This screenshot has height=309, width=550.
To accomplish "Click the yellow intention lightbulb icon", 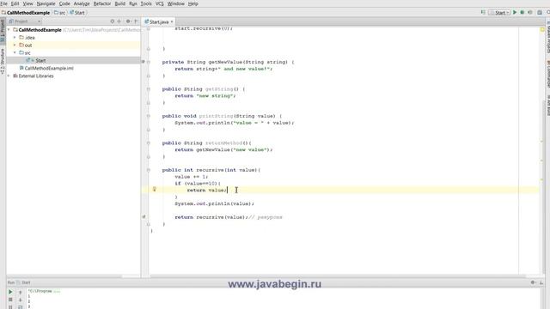I will pos(155,190).
